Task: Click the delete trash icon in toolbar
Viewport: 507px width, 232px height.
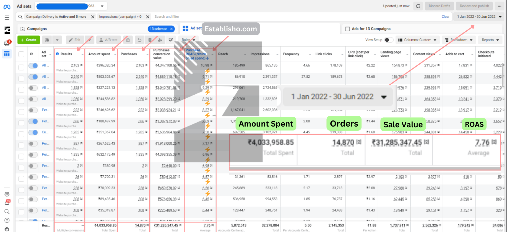Action: click(x=150, y=40)
